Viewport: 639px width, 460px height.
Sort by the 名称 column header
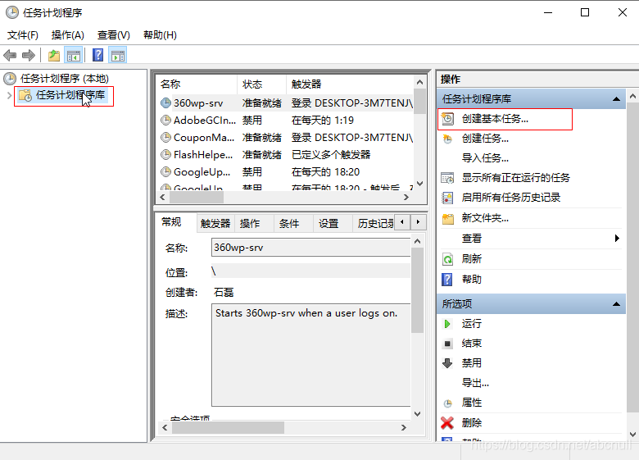point(197,84)
